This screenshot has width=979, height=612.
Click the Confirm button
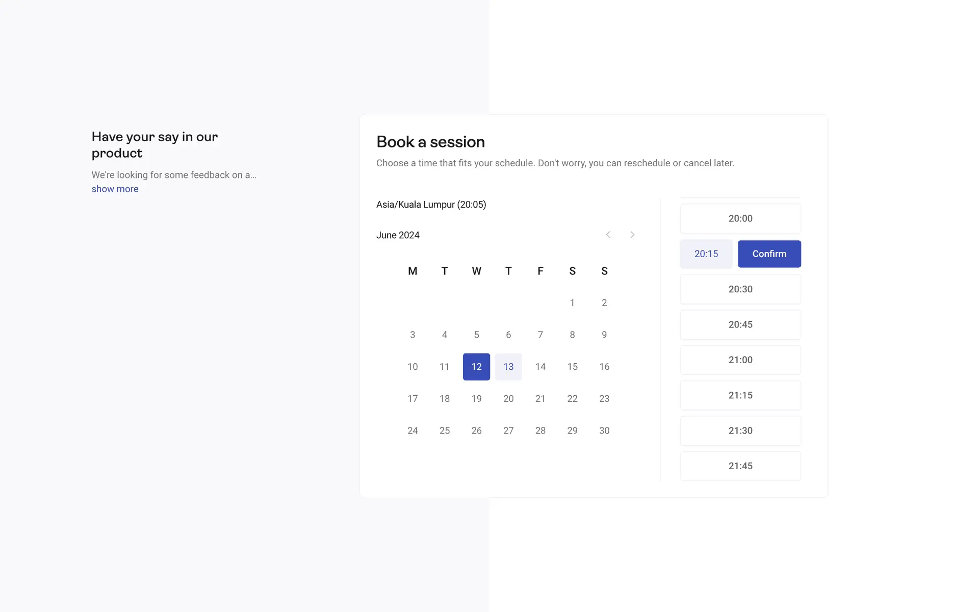point(769,254)
